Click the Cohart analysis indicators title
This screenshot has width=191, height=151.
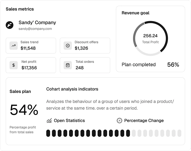coord(72,89)
